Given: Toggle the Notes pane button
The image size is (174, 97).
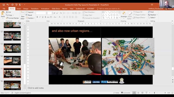Looking at the screenshot, I should [116, 93].
